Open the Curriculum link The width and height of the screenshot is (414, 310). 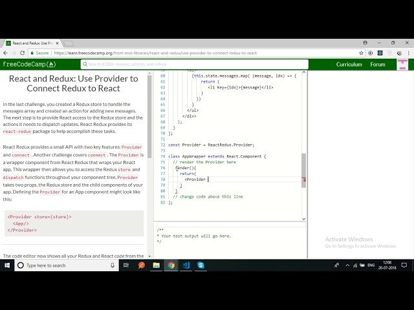coord(349,65)
